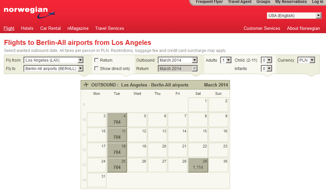The image size is (326, 190).
Task: Click the March 30 calendar cell
Action: (x=218, y=165)
